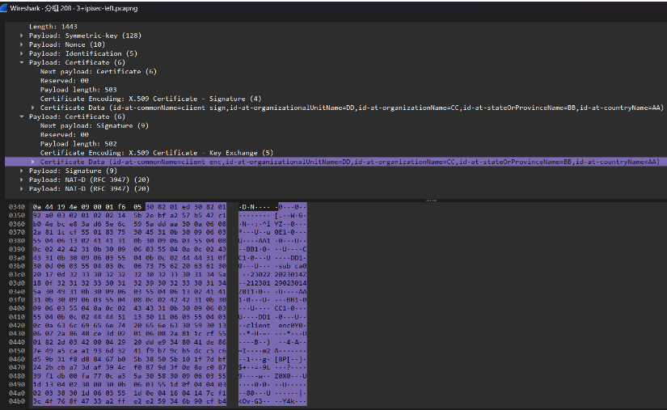Click ASCII text 'enc0Y0' in bytes pane

pyautogui.click(x=290, y=325)
